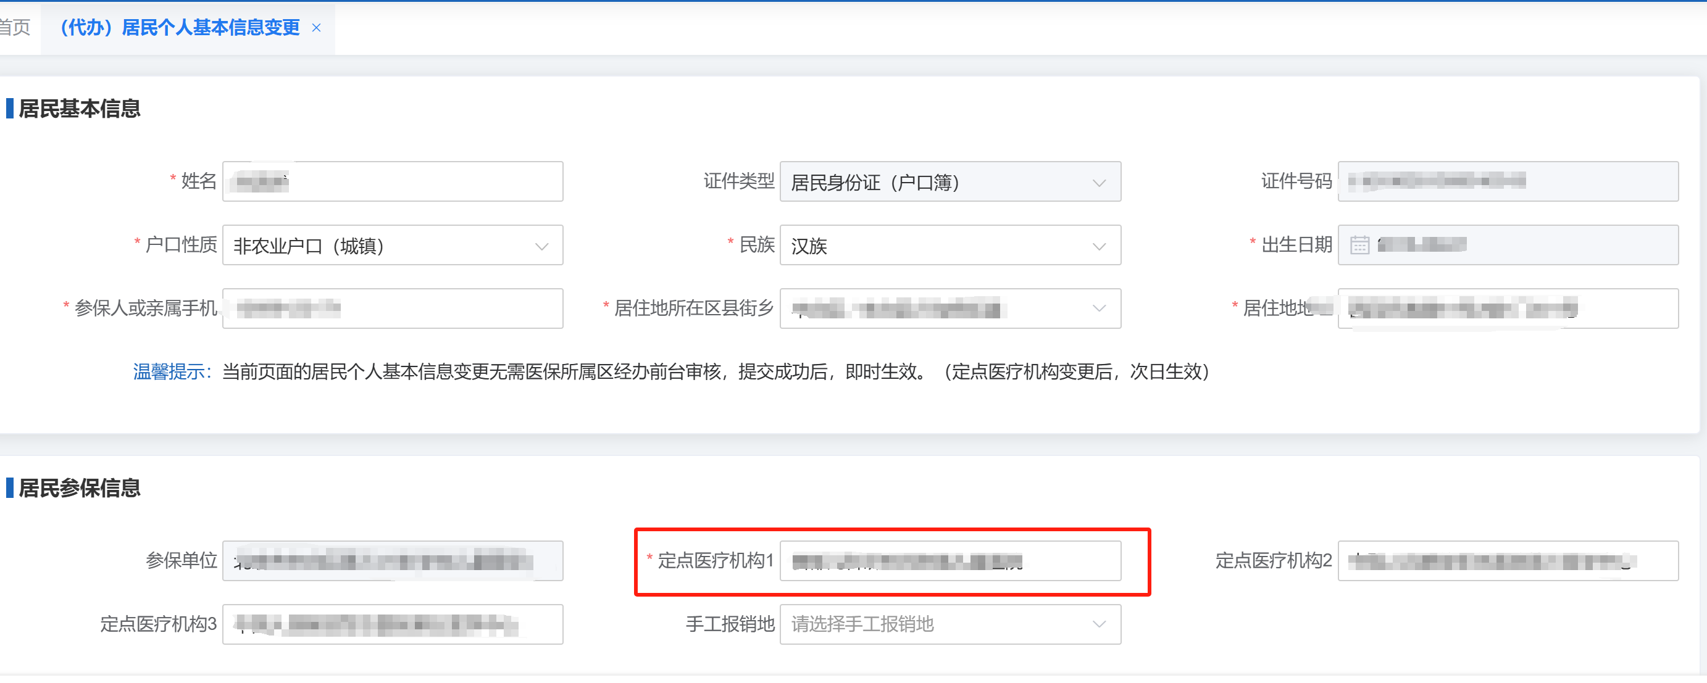The height and width of the screenshot is (683, 1707).
Task: Click the chevron arrow in 居住地所在区县街乡
Action: 1099,308
